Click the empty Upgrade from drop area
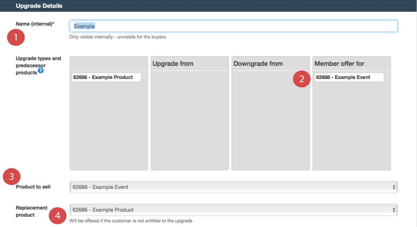Image resolution: width=417 pixels, height=227 pixels. [190, 120]
